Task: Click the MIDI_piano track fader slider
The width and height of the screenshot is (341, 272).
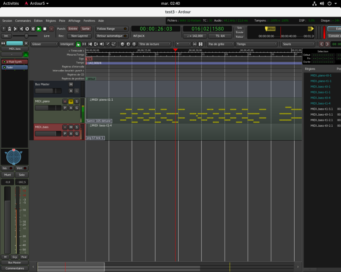Action: (48, 108)
